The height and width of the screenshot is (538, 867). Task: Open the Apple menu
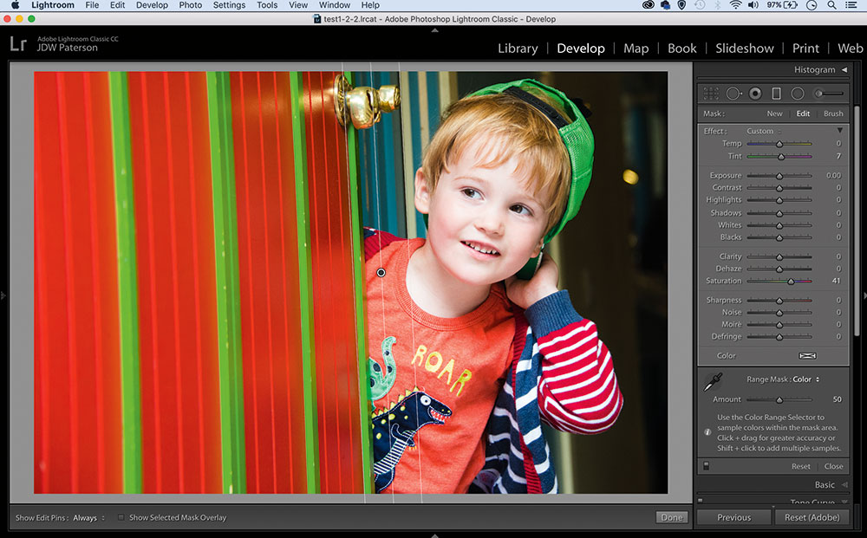coord(15,5)
